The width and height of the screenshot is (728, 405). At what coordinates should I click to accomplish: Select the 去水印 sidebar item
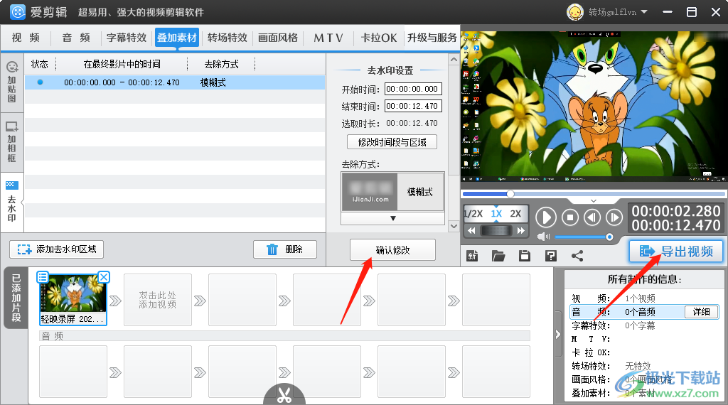tap(11, 202)
